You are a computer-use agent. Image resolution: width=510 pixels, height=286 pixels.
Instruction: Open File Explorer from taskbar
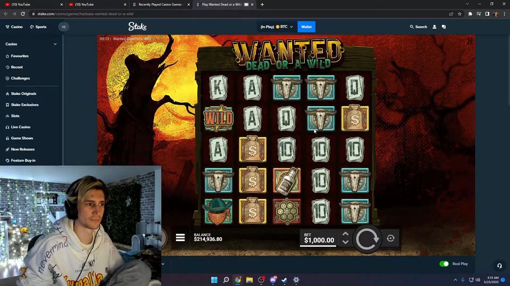coord(249,280)
